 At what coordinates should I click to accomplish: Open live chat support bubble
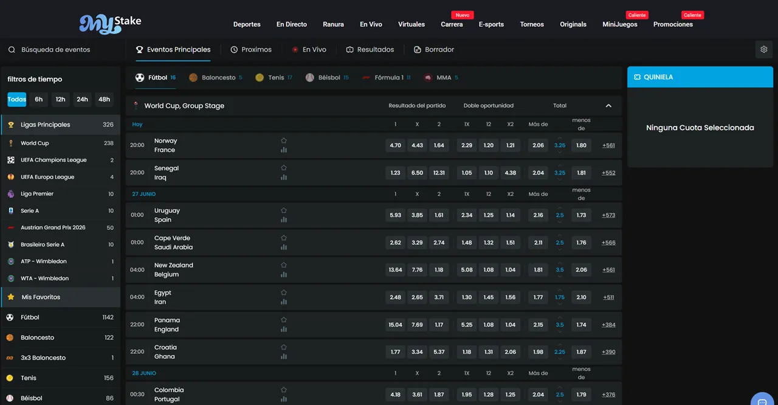tap(762, 401)
